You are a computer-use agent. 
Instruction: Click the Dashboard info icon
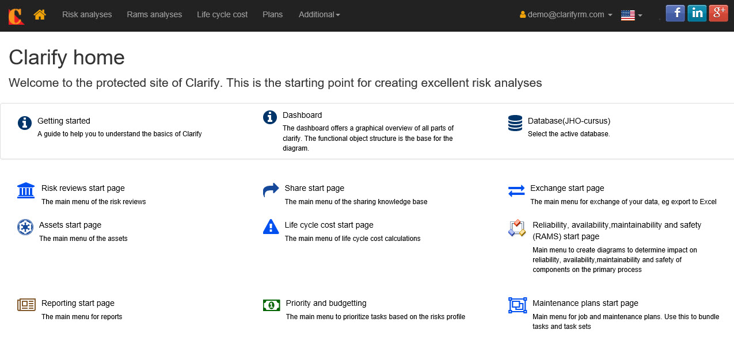coord(270,117)
